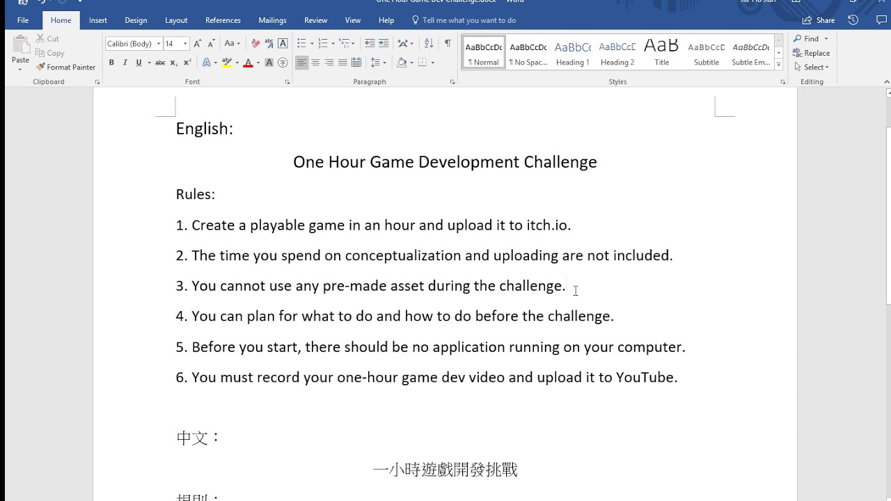Screen dimensions: 891x501
Task: Switch to the Mailings tab
Action: [272, 20]
